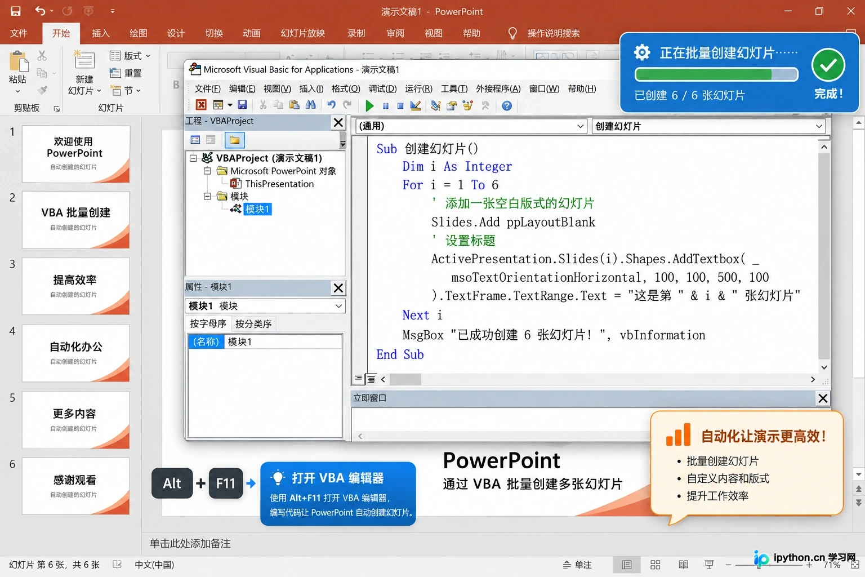
Task: Run the macro with the green play icon
Action: coord(369,105)
